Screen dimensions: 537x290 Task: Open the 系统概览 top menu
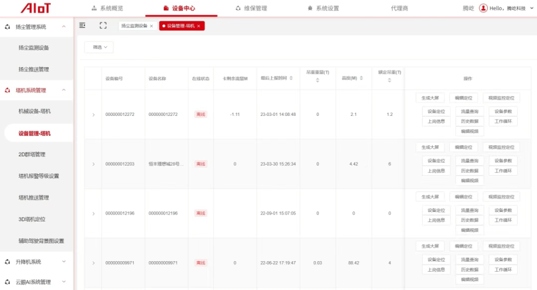pos(108,8)
